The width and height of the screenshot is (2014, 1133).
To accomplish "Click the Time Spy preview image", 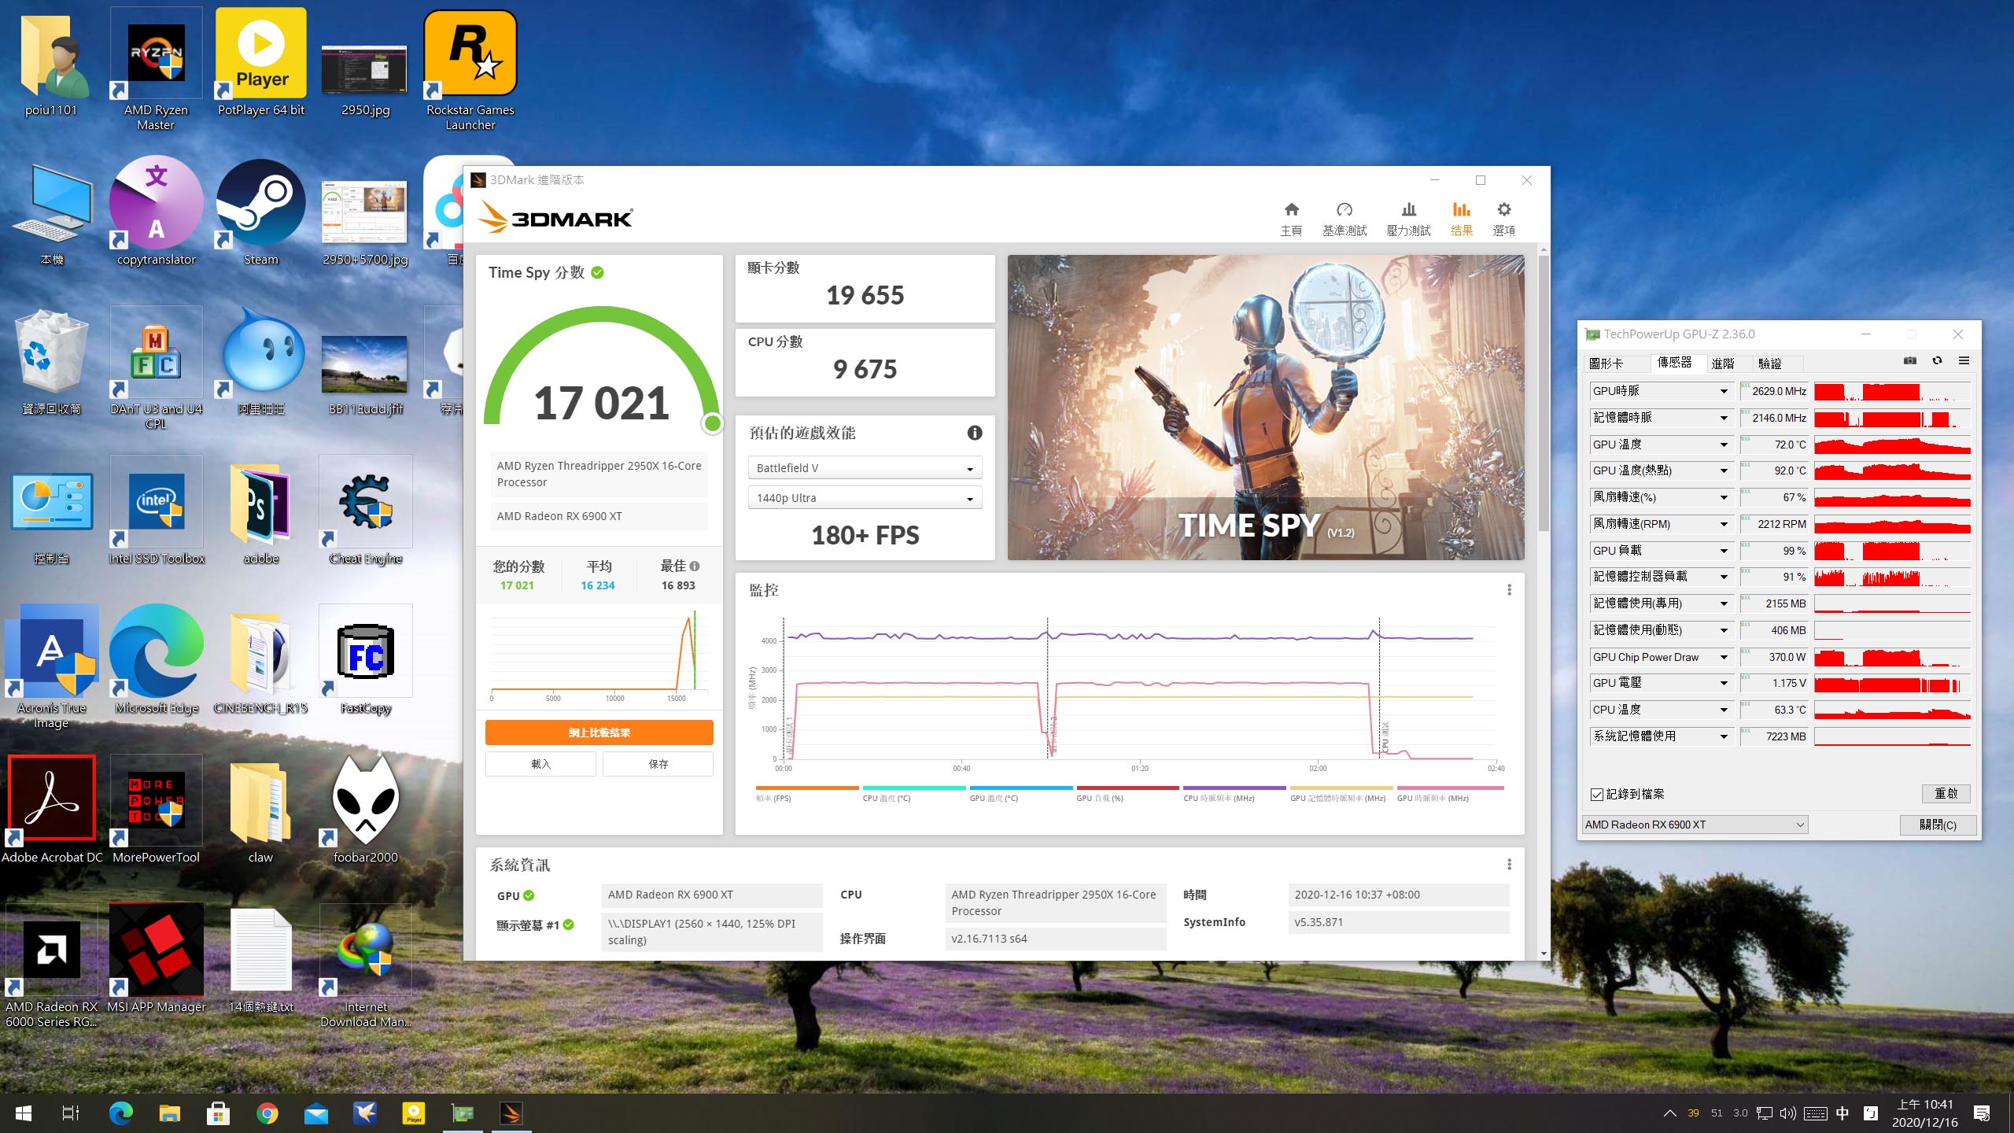I will tap(1266, 407).
